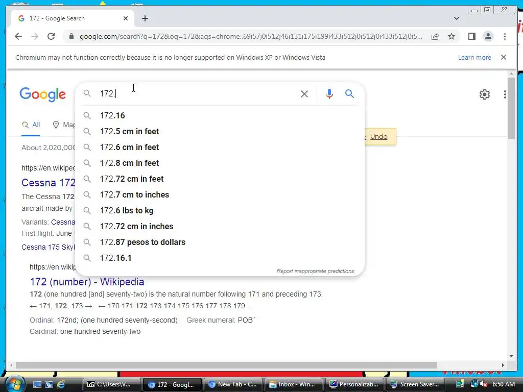The height and width of the screenshot is (392, 523).
Task: Open Chrome profile avatar menu
Action: 488,36
